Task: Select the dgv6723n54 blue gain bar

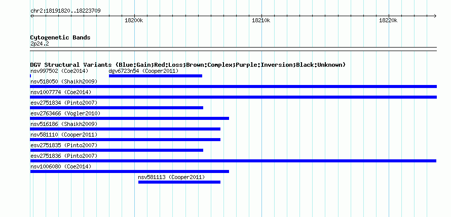Action: tap(156, 76)
